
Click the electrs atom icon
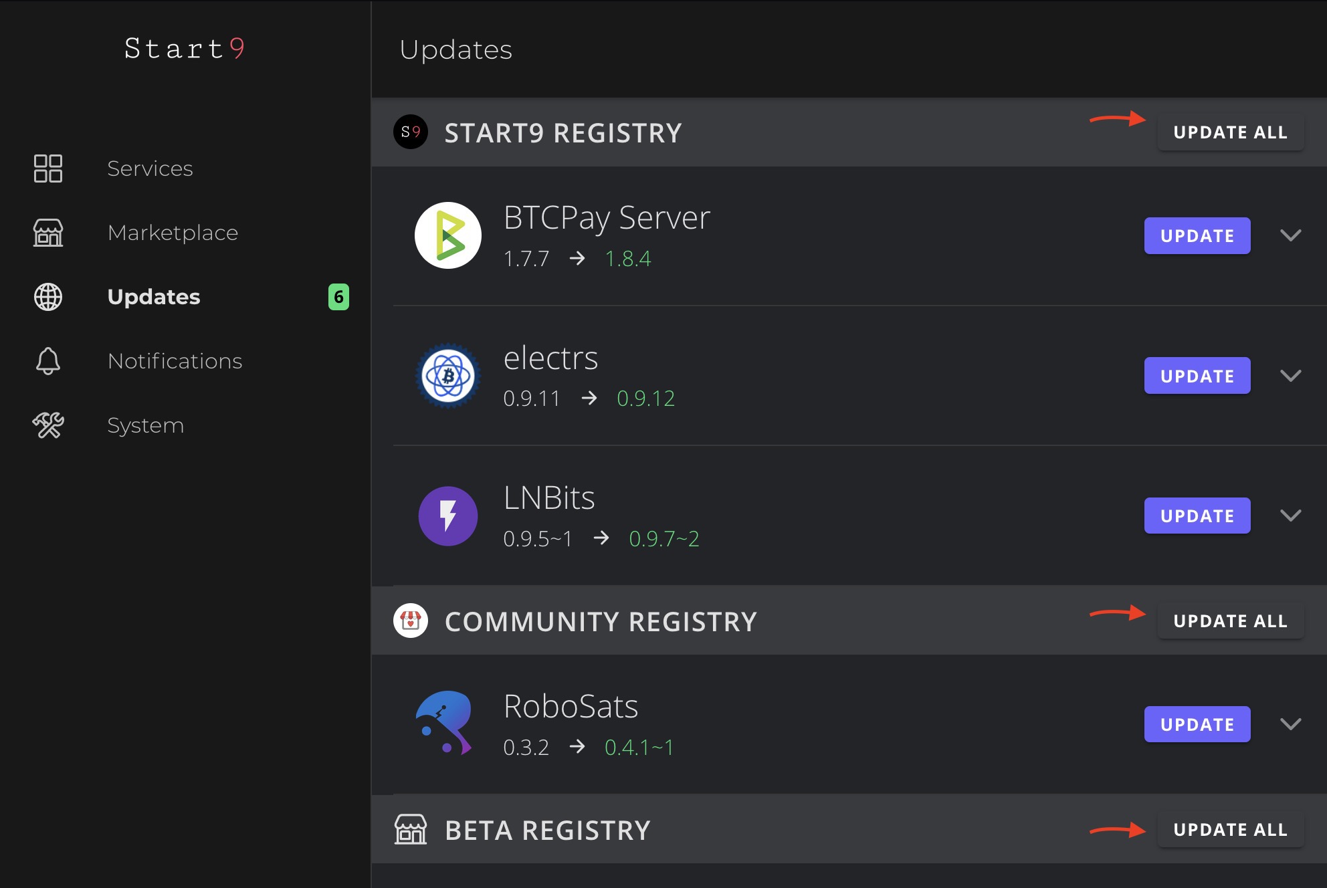(x=449, y=375)
